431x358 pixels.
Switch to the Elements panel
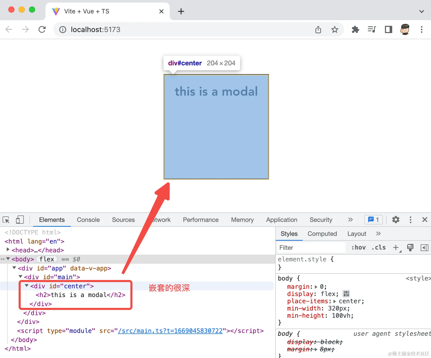pos(52,220)
